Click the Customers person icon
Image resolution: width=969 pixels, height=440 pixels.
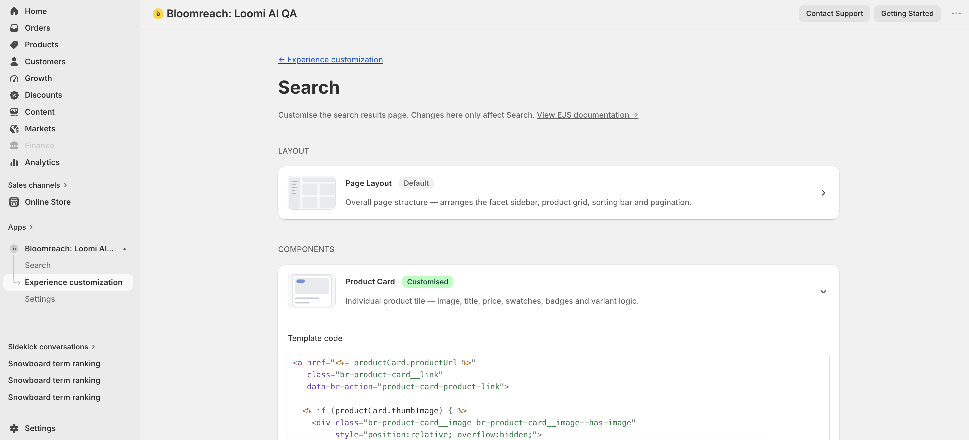point(14,61)
